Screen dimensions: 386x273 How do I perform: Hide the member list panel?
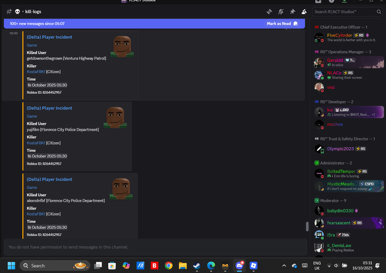304,12
